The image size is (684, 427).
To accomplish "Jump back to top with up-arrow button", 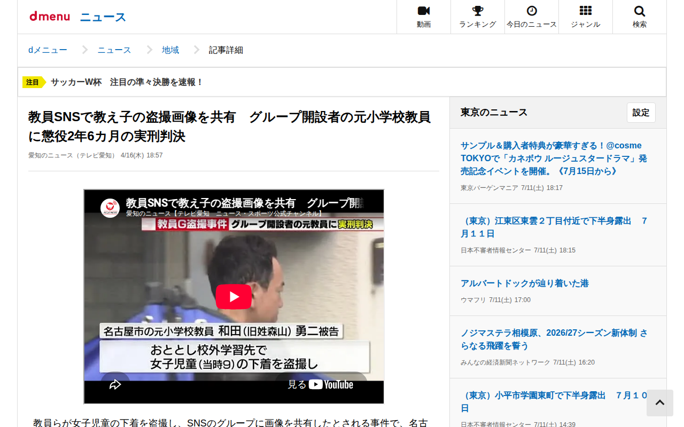I will pos(660,403).
